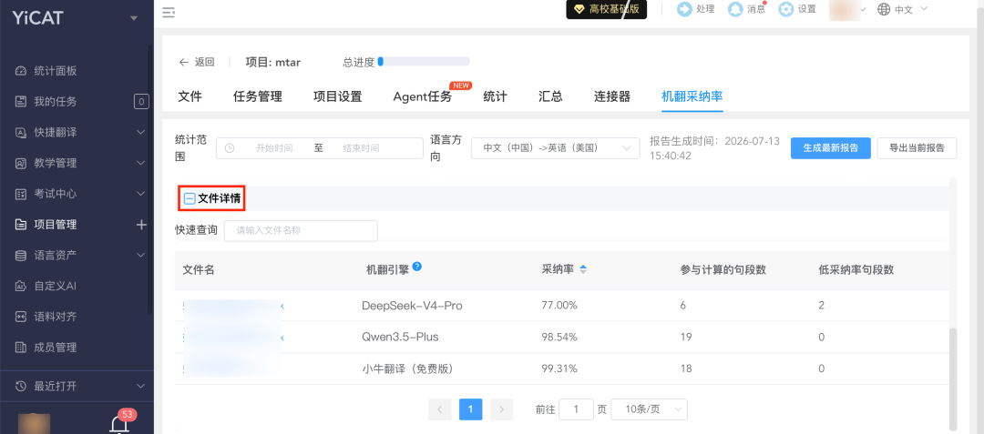
Task: Click the 快捷翻译 sidebar icon
Action: coord(21,132)
